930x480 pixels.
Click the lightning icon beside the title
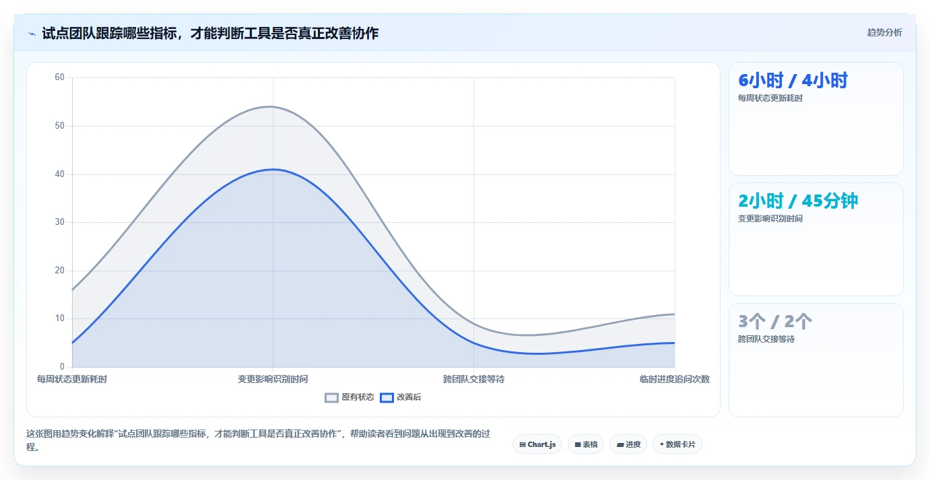click(x=32, y=33)
